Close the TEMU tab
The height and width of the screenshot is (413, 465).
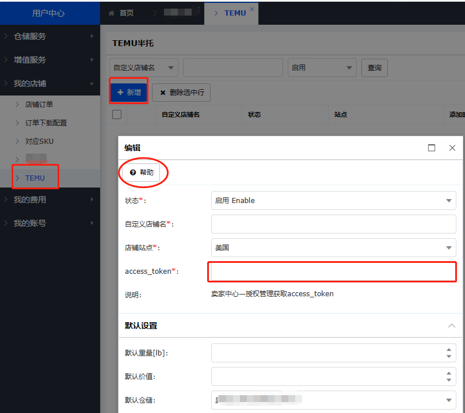point(252,9)
